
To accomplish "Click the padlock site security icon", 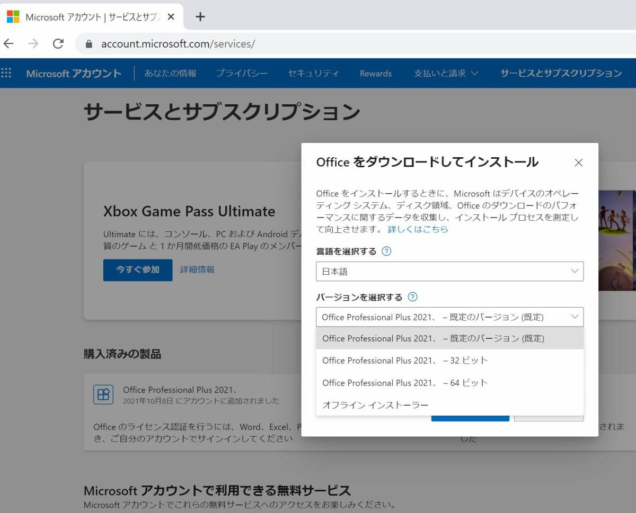I will pyautogui.click(x=89, y=44).
